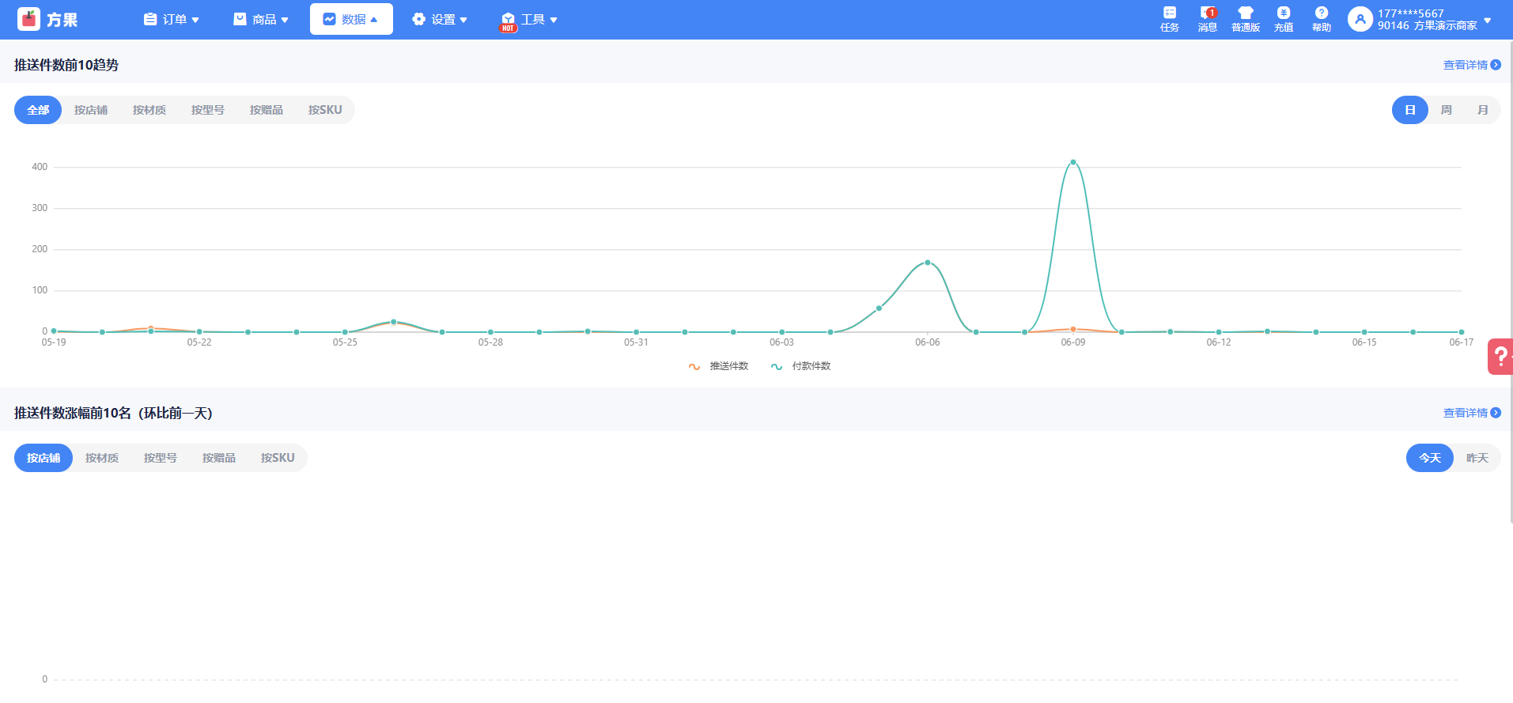Click the 帮助 help icon

pos(1322,13)
